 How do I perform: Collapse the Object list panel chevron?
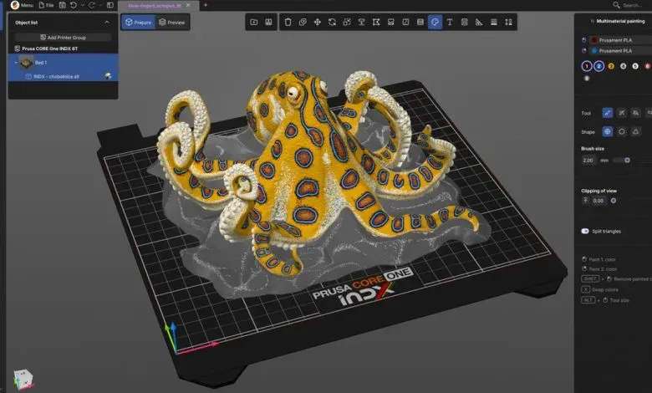pyautogui.click(x=107, y=23)
